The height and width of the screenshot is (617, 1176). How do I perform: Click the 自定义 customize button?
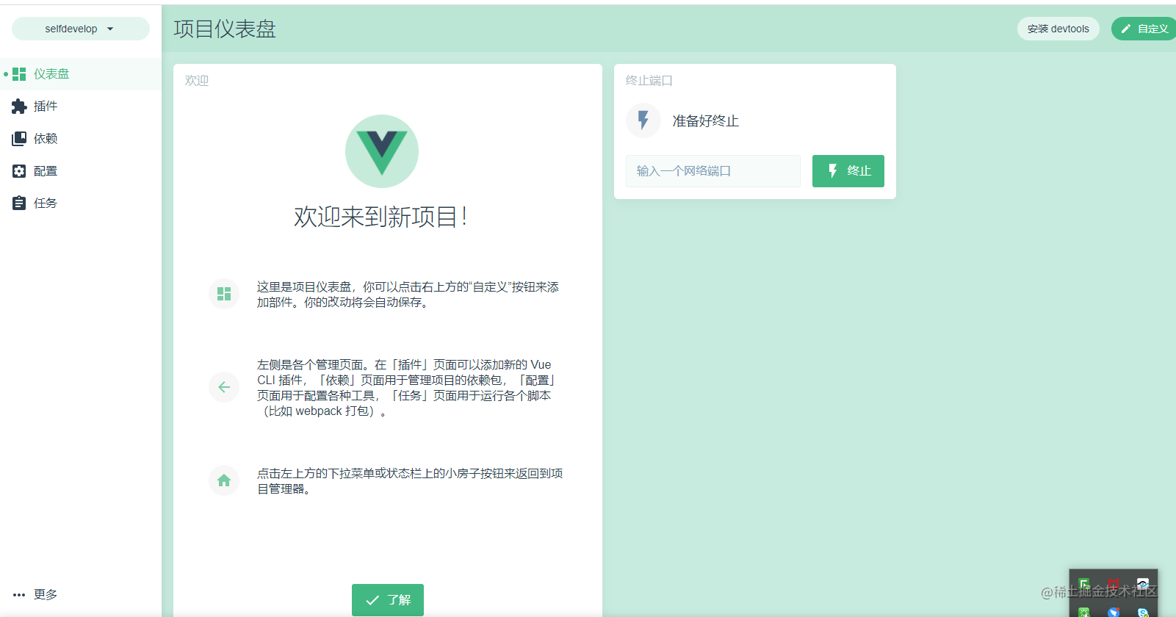pyautogui.click(x=1144, y=29)
